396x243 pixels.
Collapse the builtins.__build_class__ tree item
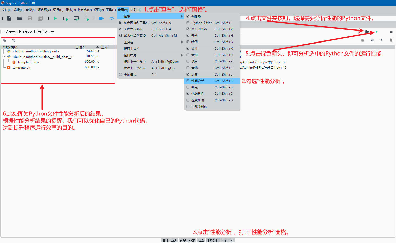[3, 57]
